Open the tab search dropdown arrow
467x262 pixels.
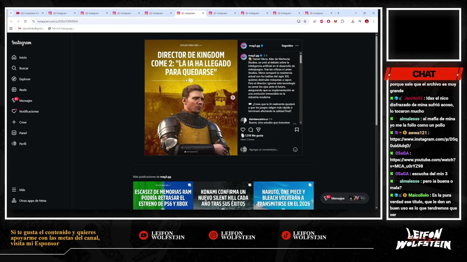point(11,13)
